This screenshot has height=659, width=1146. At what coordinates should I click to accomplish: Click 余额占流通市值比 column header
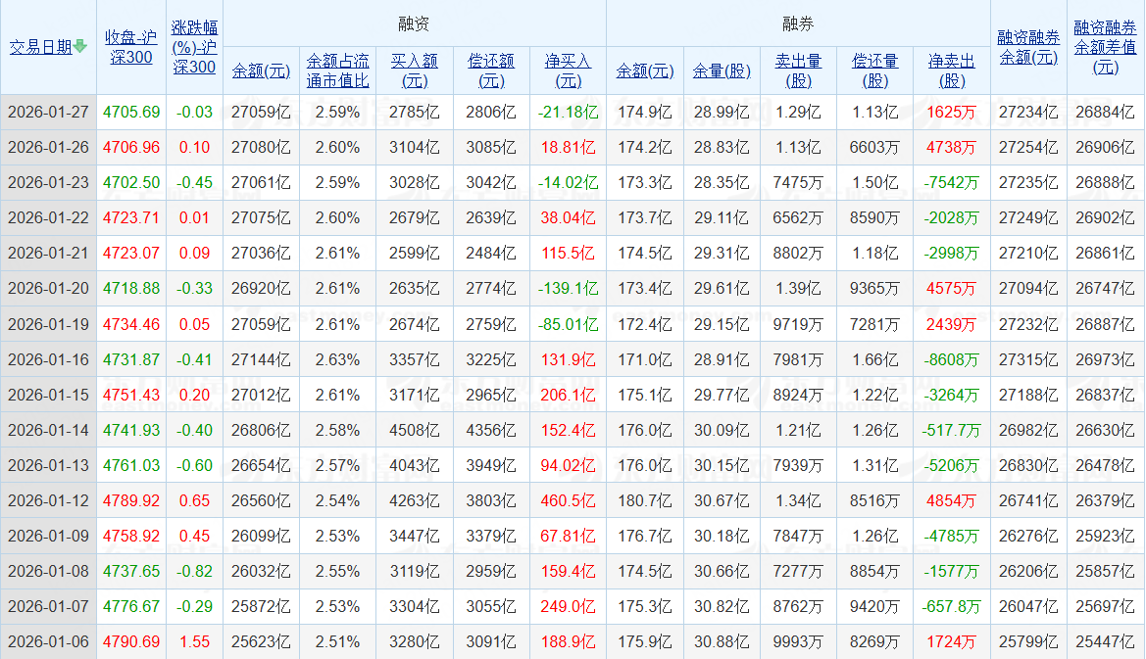(x=337, y=71)
